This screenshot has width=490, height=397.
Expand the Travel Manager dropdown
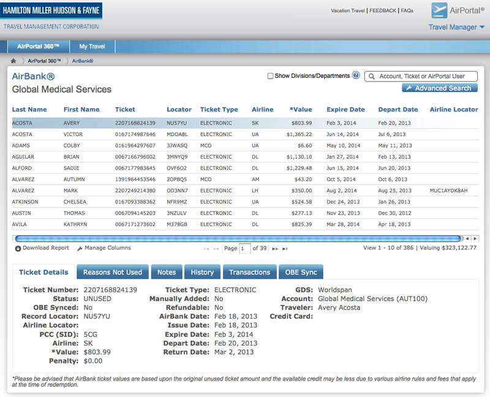coord(456,27)
